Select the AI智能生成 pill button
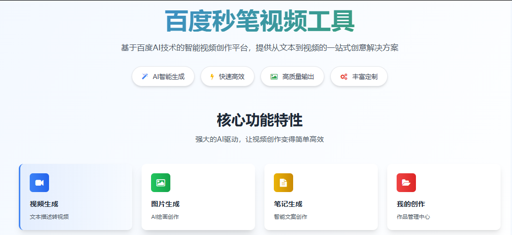 (163, 77)
